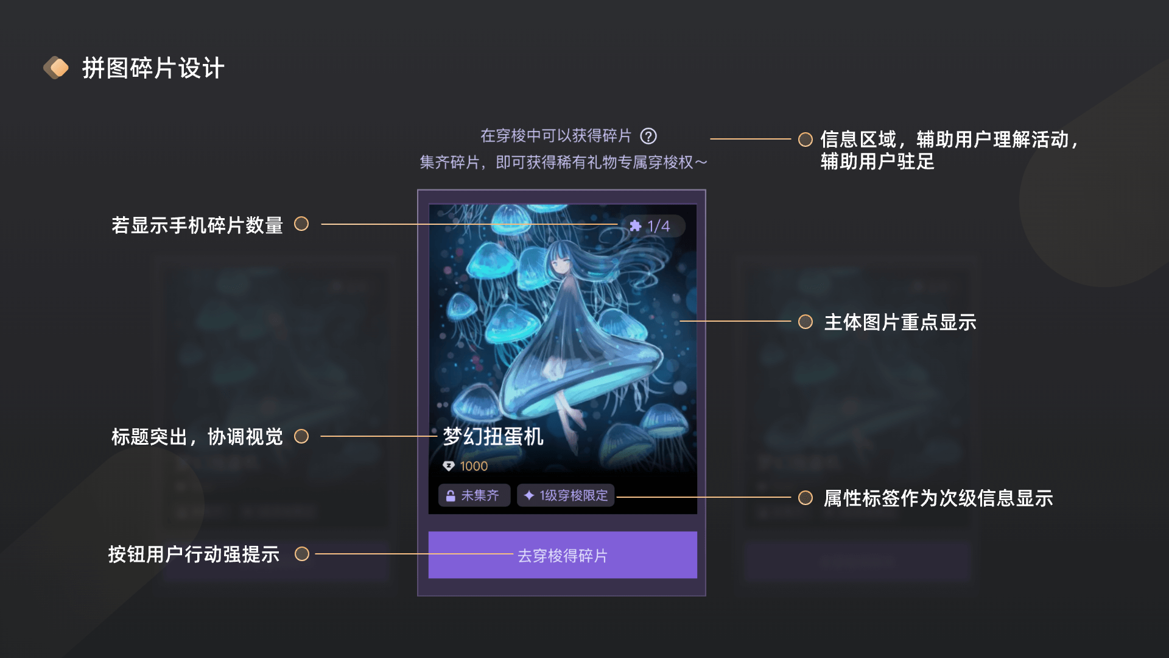The image size is (1169, 658).
Task: Click the orange diamond logo beside 拼图碎片设计
Action: [56, 68]
